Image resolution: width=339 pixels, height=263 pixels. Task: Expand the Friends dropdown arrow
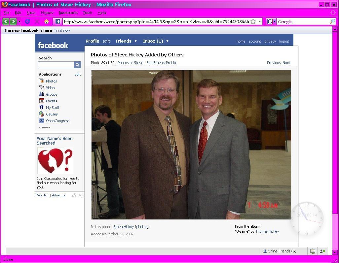point(135,41)
